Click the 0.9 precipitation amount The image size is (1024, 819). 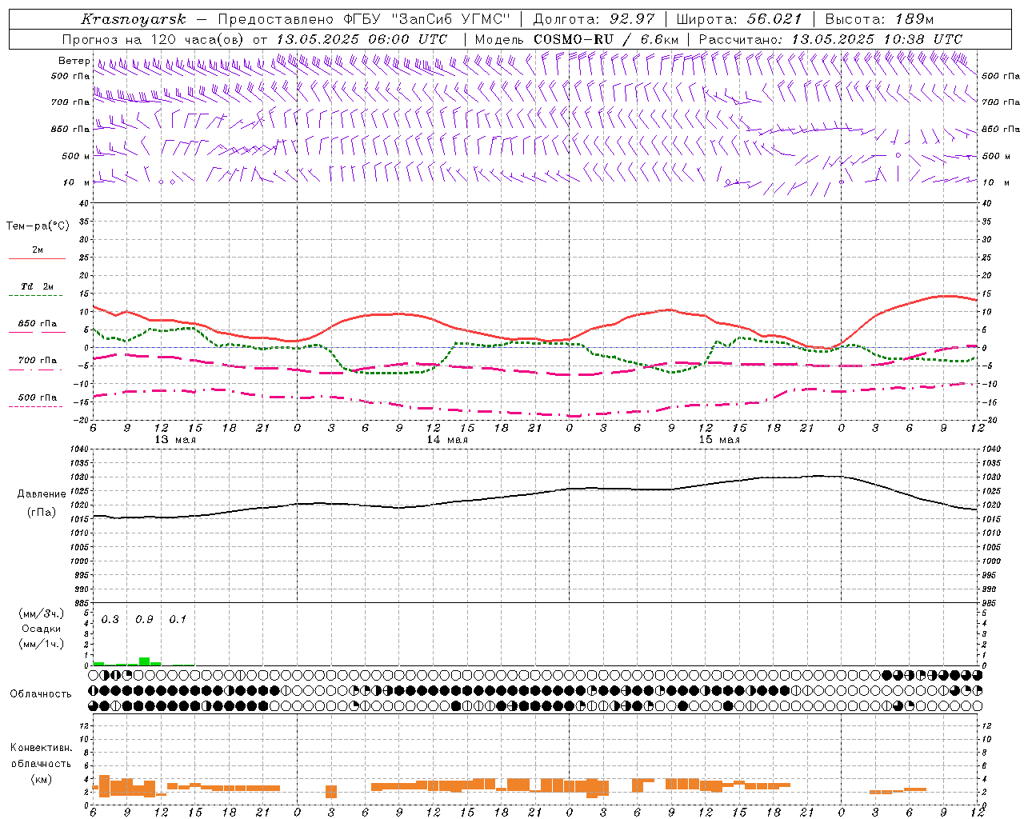pyautogui.click(x=145, y=620)
